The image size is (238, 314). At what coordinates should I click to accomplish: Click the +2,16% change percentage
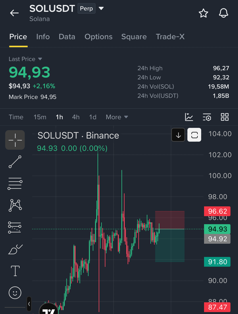(x=44, y=86)
